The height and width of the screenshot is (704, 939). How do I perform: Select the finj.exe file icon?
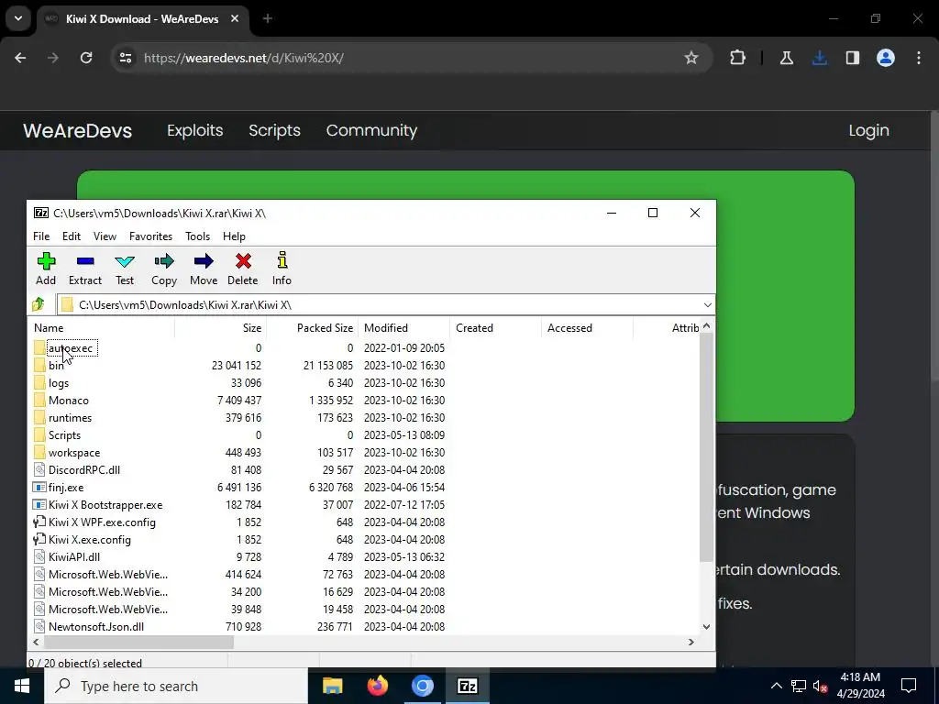pyautogui.click(x=39, y=488)
